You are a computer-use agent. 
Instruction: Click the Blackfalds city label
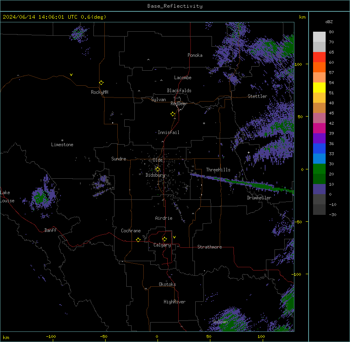[179, 91]
